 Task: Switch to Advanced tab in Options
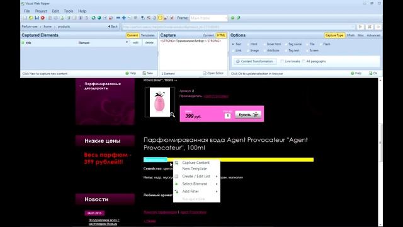click(x=373, y=35)
